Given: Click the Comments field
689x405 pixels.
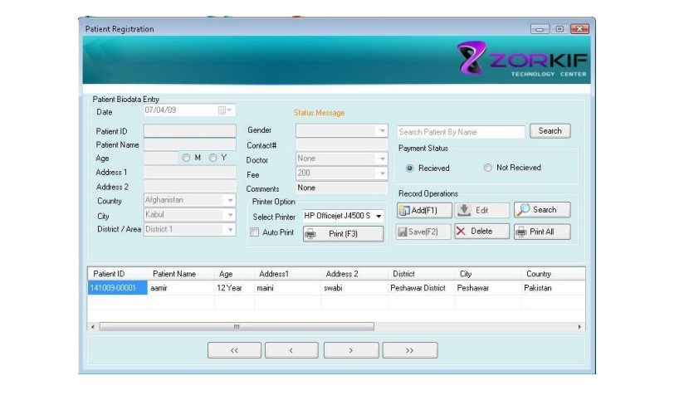Looking at the screenshot, I should (x=341, y=188).
